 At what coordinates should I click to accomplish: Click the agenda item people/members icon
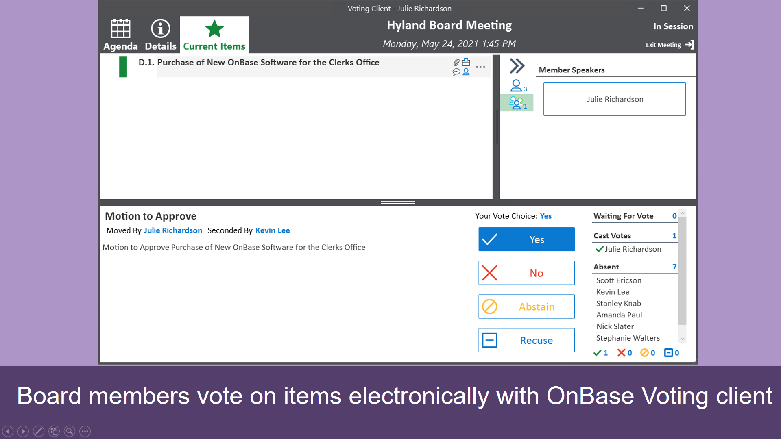tap(466, 71)
